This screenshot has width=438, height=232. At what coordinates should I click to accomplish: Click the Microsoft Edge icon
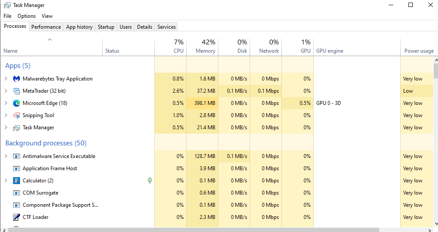click(x=17, y=103)
